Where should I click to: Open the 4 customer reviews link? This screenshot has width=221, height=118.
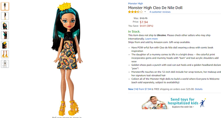click(x=160, y=12)
